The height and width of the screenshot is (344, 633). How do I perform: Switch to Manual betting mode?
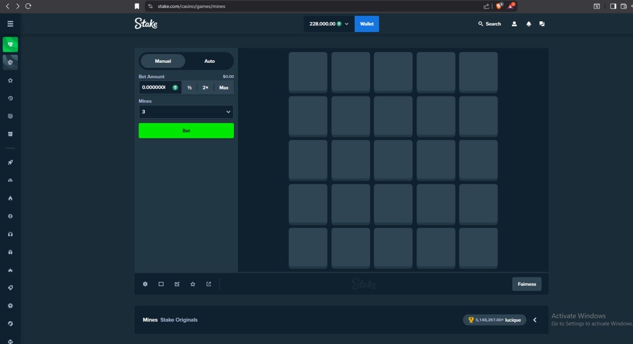coord(163,61)
